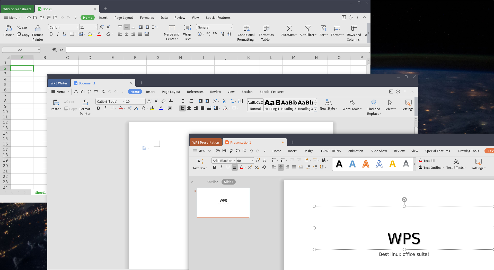Click save icon in Writer quick toolbar
The image size is (494, 270).
pos(83,92)
